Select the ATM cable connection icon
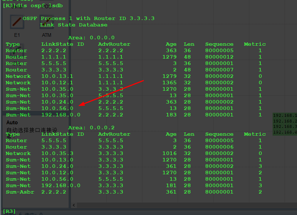Viewport: 297px width, 215px height. tap(47, 22)
